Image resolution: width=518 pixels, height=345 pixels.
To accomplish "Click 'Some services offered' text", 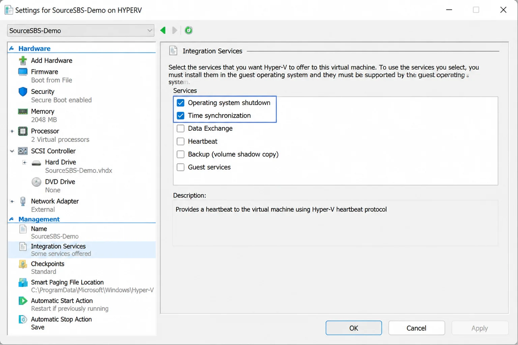I will click(x=61, y=254).
